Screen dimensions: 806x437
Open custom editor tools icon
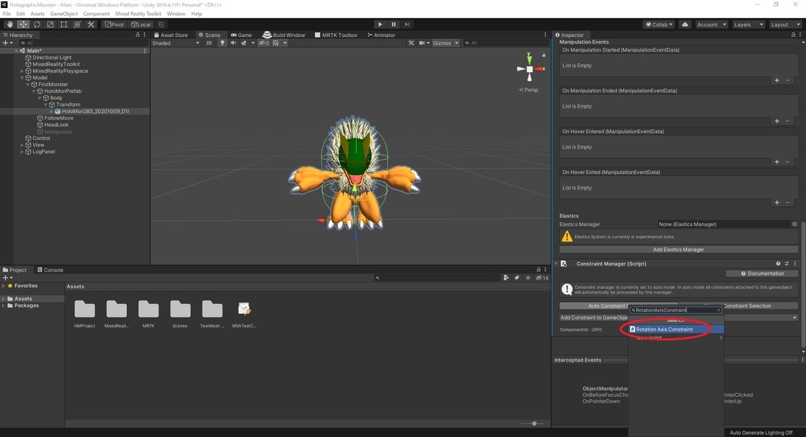coord(90,24)
